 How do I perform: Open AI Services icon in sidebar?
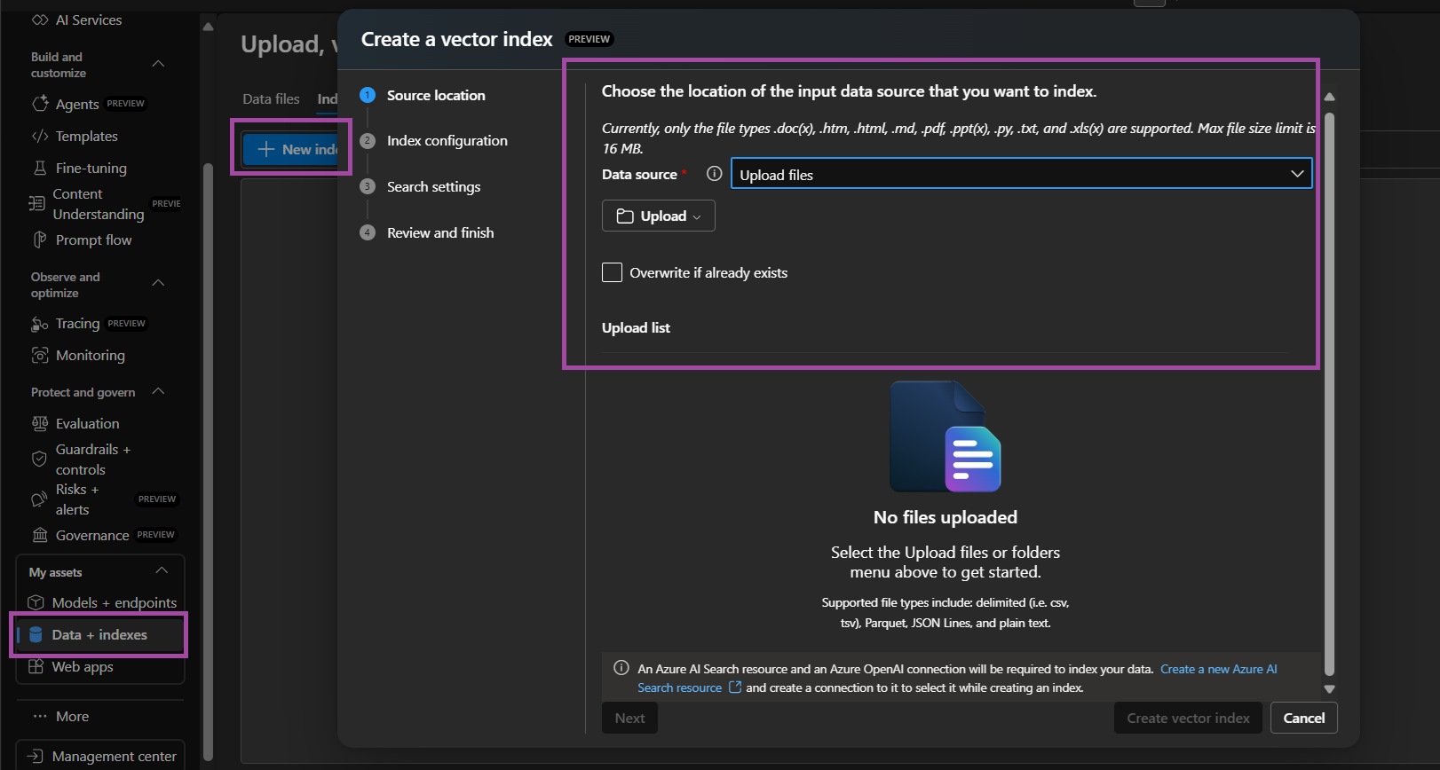pyautogui.click(x=40, y=20)
